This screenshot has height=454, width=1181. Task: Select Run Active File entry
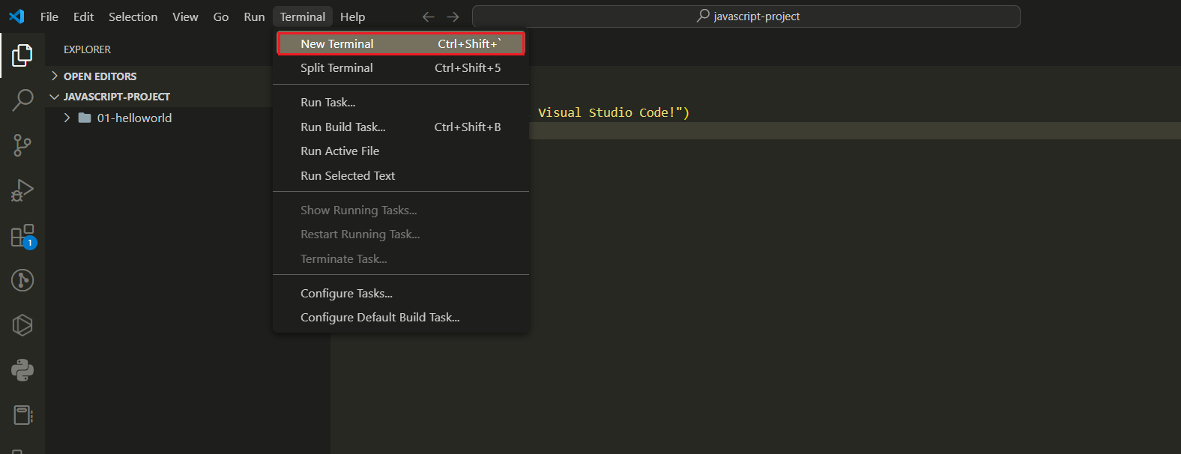coord(401,151)
